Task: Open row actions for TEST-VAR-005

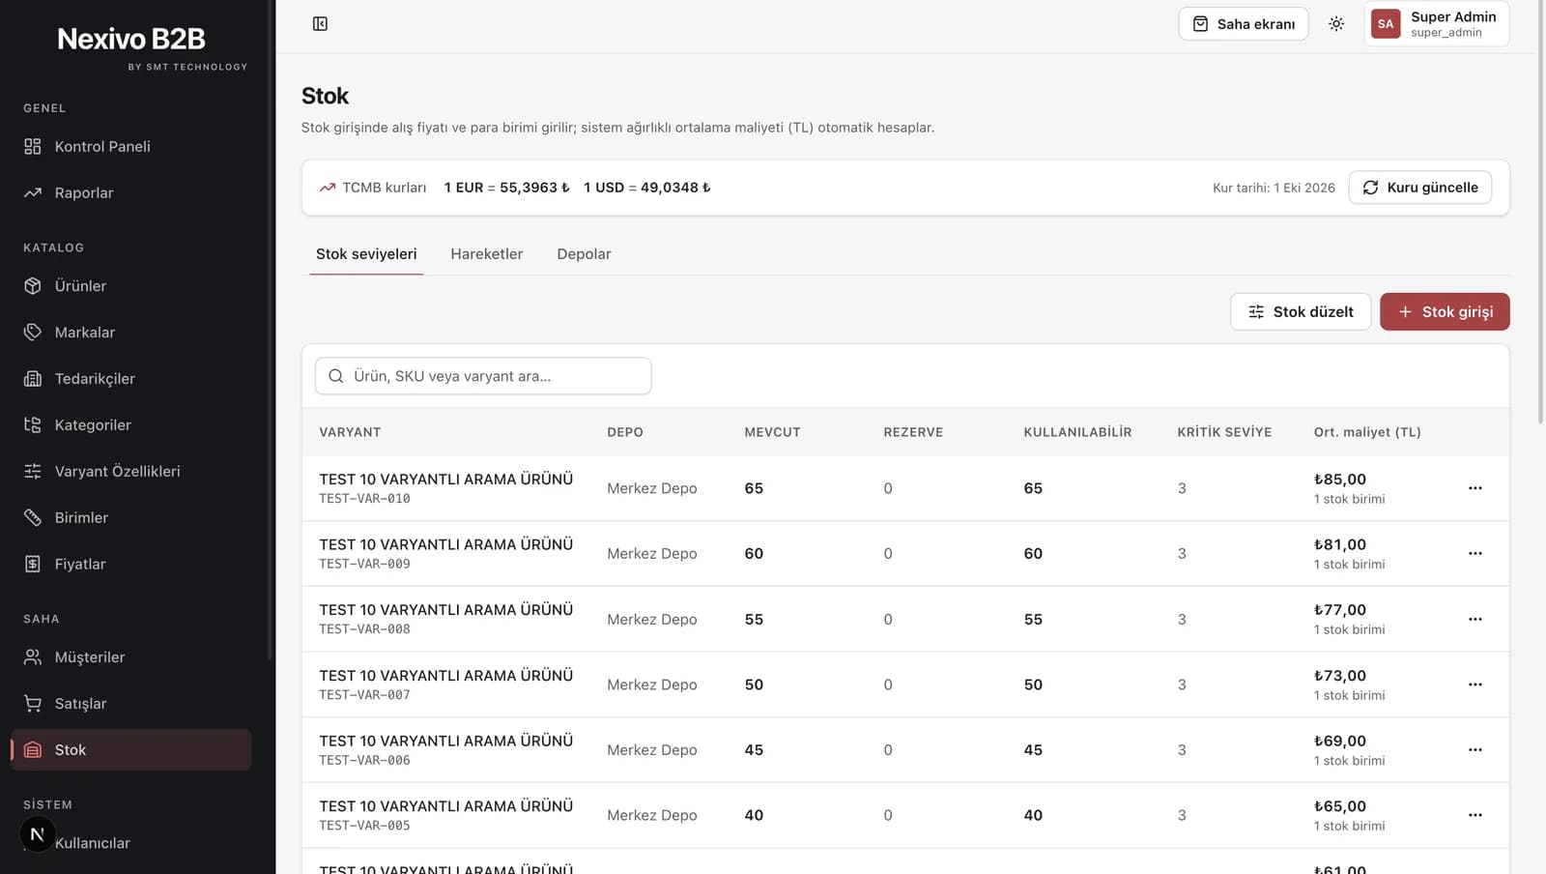Action: [1474, 815]
